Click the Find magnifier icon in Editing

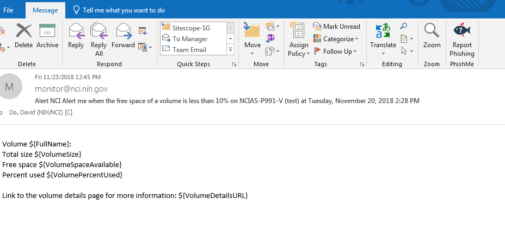click(x=403, y=26)
